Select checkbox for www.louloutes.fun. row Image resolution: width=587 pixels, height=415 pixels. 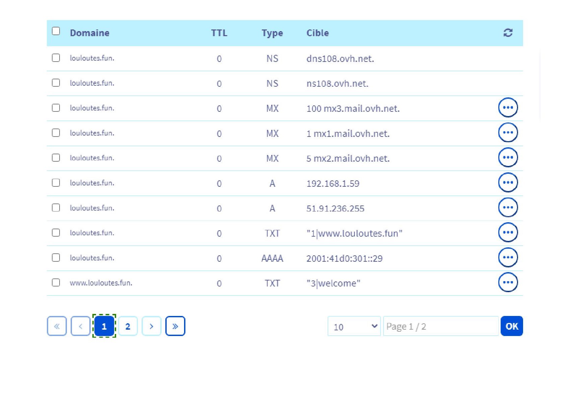tap(56, 282)
